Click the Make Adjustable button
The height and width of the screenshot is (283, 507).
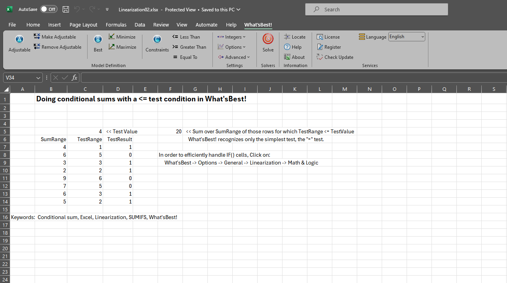[x=55, y=37]
